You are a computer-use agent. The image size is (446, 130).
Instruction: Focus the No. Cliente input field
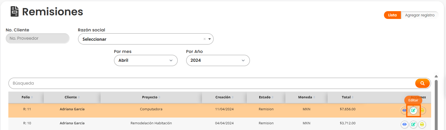pos(38,38)
